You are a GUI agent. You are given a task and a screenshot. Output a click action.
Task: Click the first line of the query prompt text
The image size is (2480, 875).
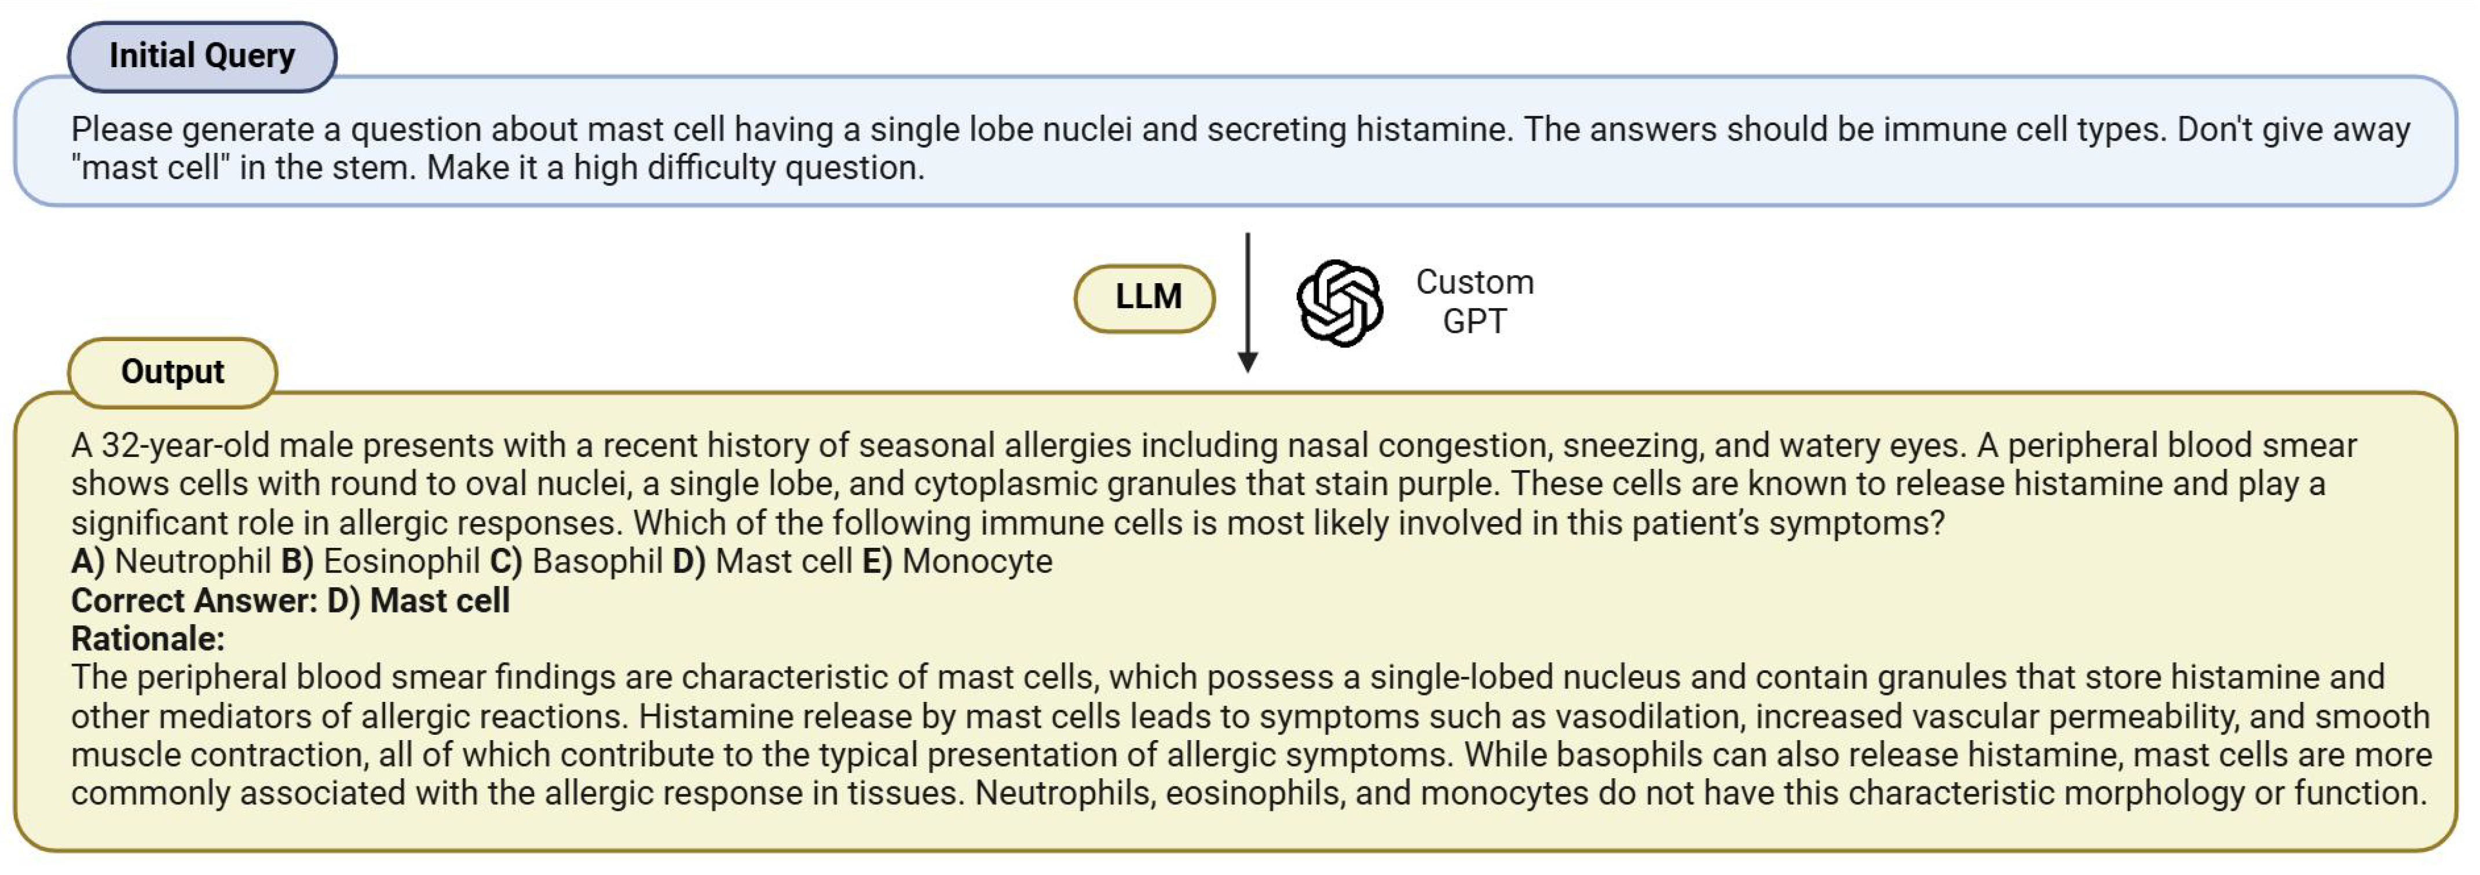coord(1240,129)
